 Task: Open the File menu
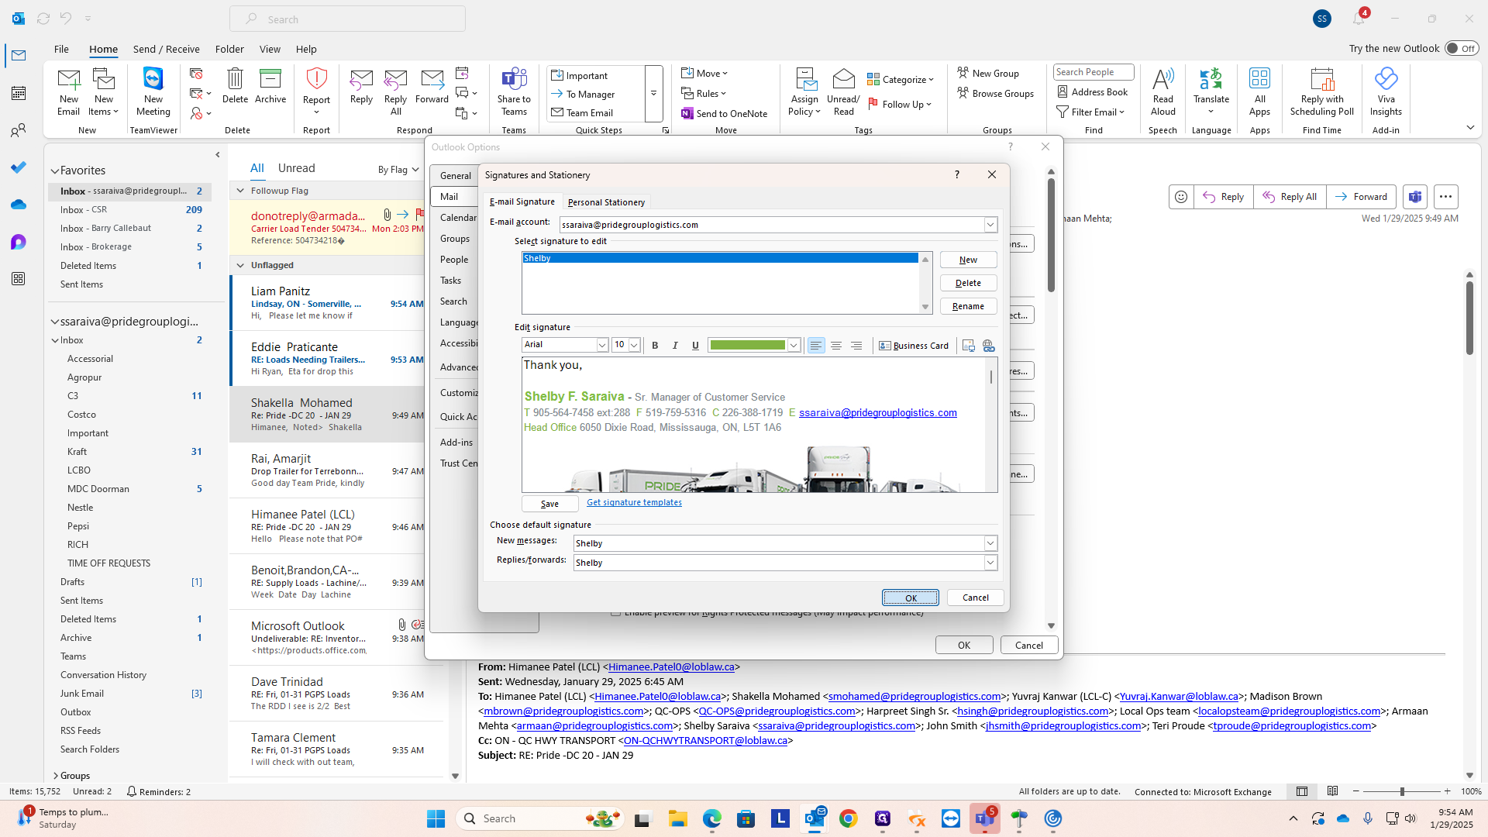pyautogui.click(x=61, y=49)
